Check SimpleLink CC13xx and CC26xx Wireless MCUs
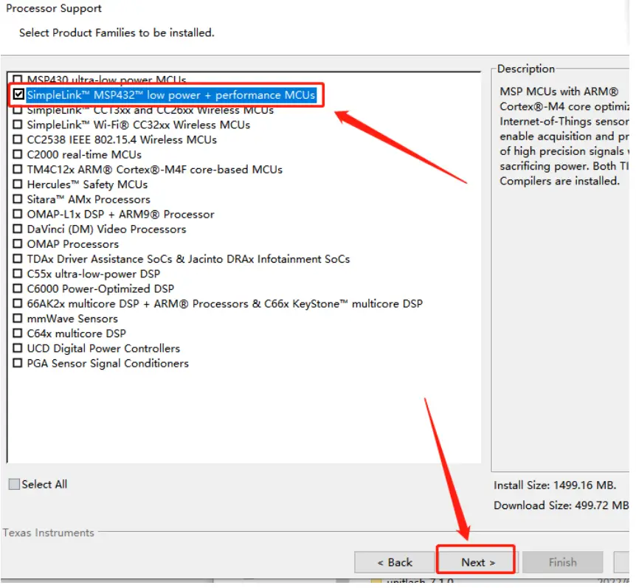This screenshot has height=588, width=636. coord(18,110)
